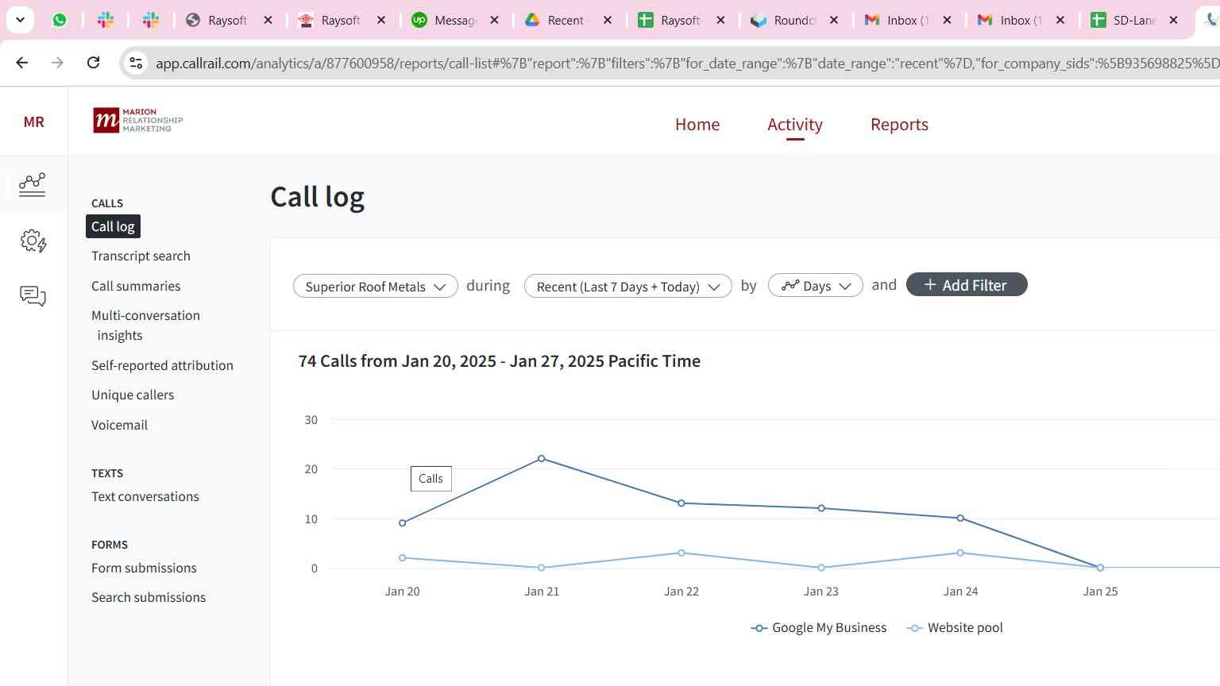Viewport: 1220px width, 686px height.
Task: Click the Jan 21 Google My Business data point
Action: 542,458
